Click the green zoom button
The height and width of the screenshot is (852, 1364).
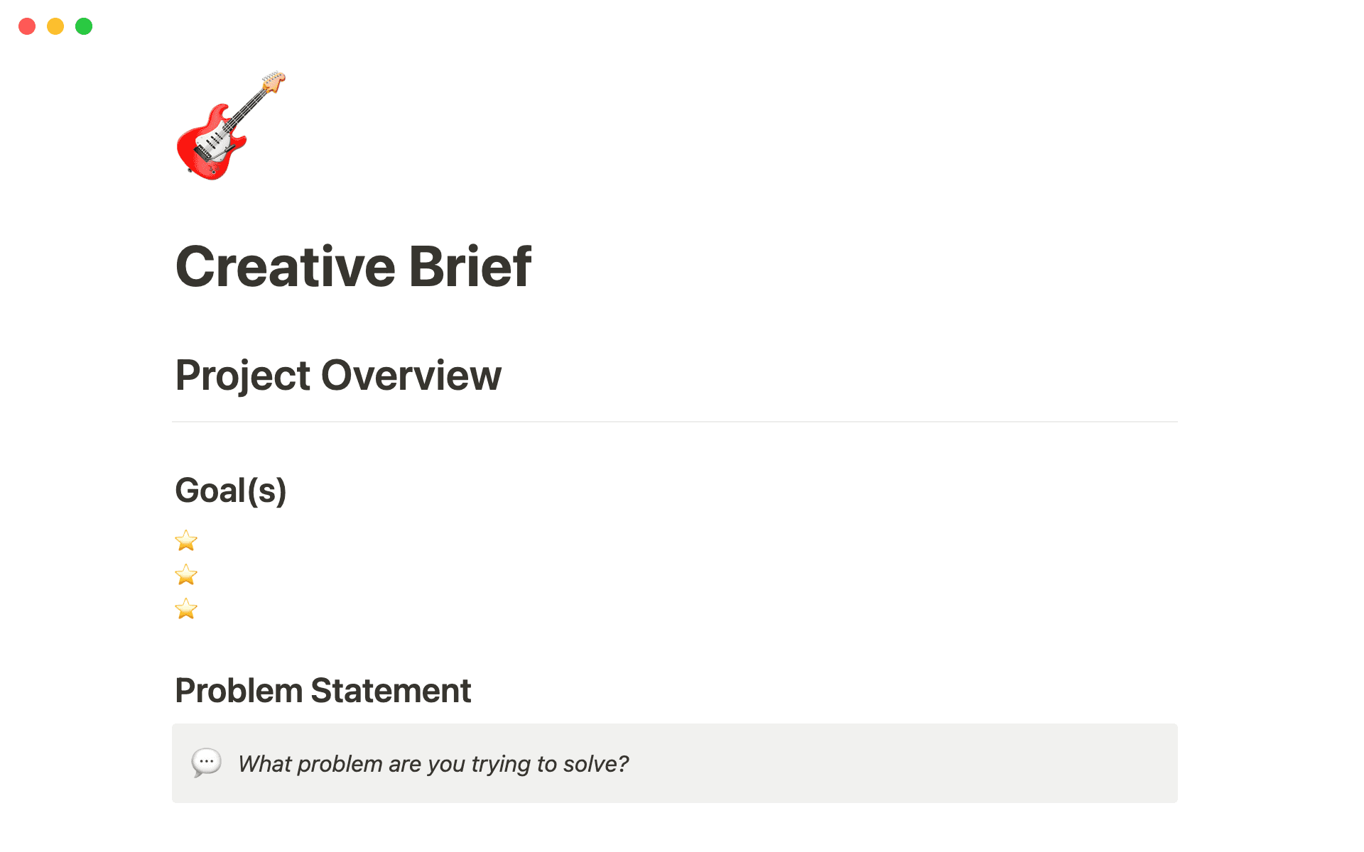coord(84,26)
